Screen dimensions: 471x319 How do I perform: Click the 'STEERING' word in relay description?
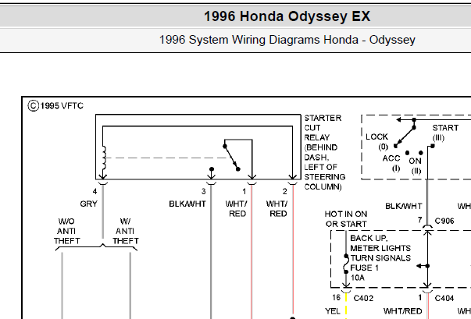(324, 177)
